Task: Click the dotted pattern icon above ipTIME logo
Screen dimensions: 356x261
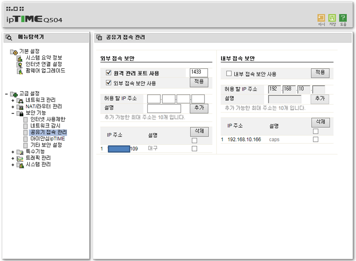Action: (x=15, y=9)
